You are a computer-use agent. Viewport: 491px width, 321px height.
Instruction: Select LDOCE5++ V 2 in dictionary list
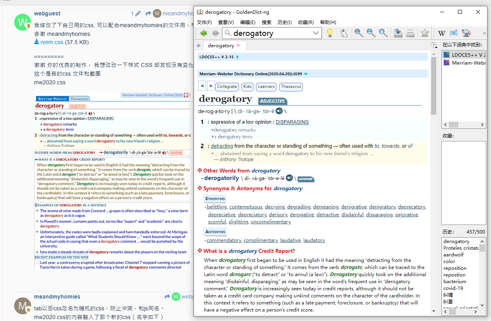(x=464, y=55)
